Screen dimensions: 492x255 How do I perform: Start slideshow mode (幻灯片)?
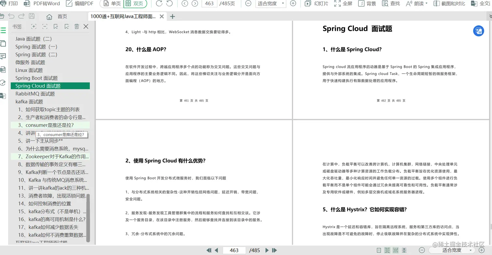[316, 4]
